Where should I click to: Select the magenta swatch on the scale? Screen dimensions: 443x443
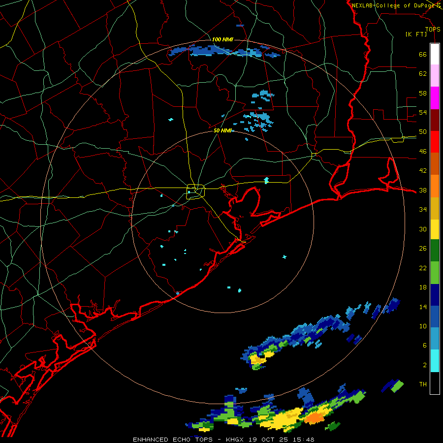435,98
